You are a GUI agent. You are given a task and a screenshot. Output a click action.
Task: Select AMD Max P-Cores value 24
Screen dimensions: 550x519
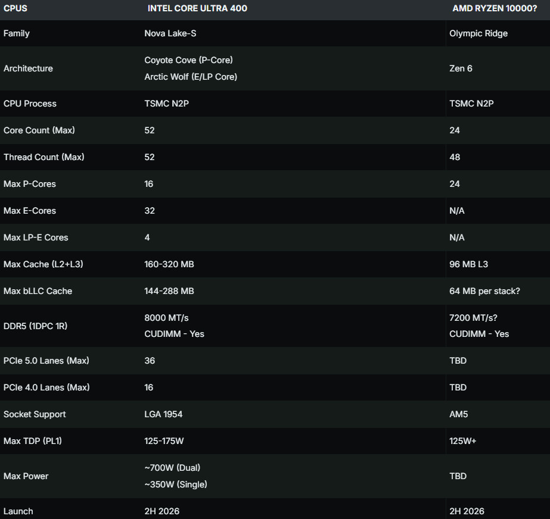(x=455, y=184)
